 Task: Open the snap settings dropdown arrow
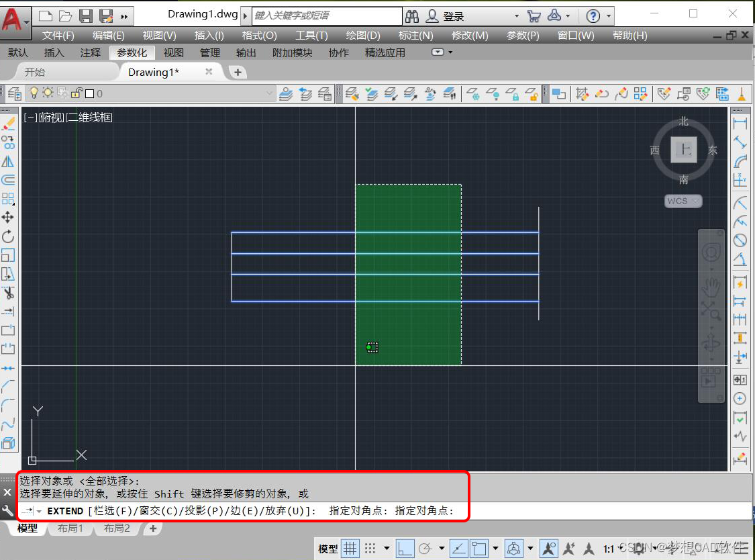tap(386, 549)
